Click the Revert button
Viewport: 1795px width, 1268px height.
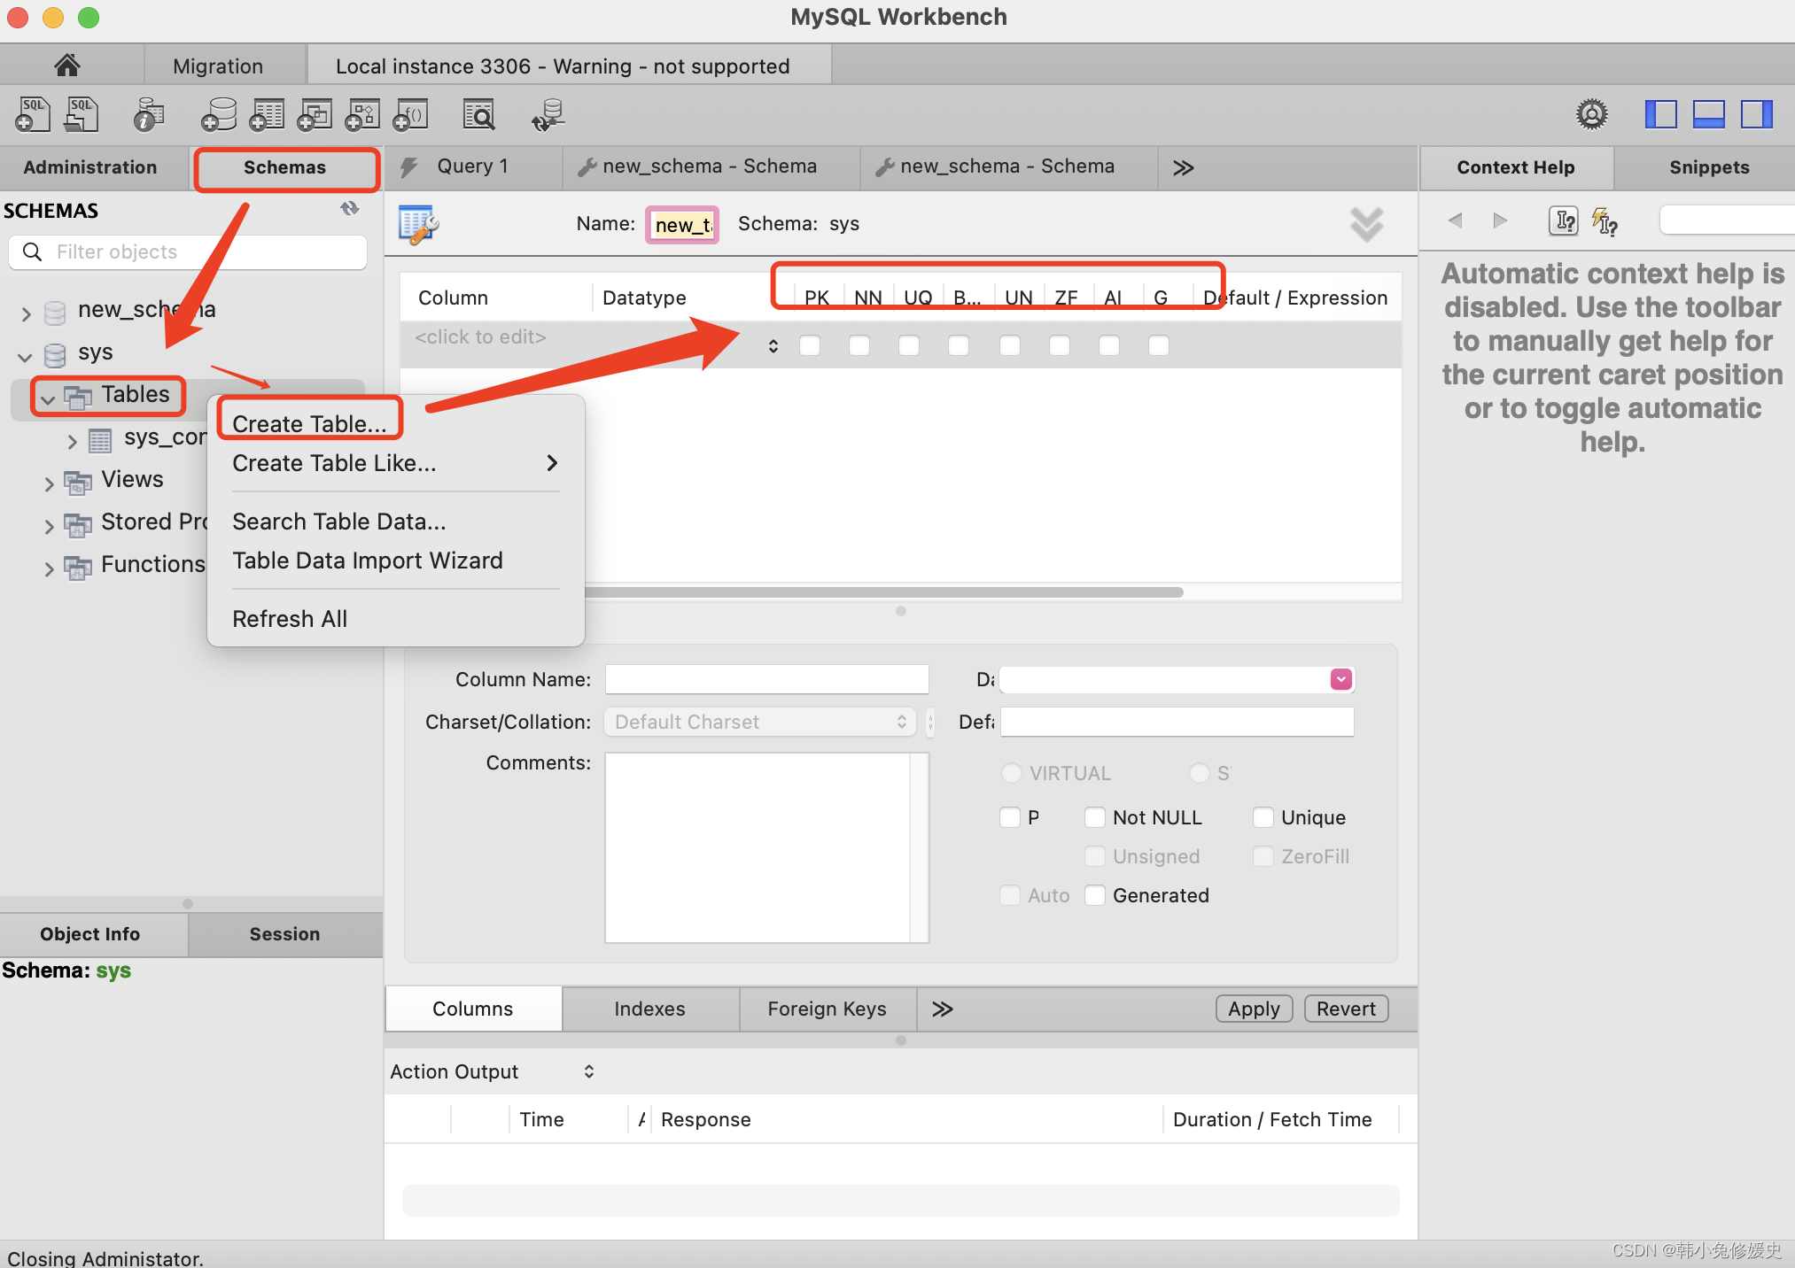click(x=1348, y=1009)
